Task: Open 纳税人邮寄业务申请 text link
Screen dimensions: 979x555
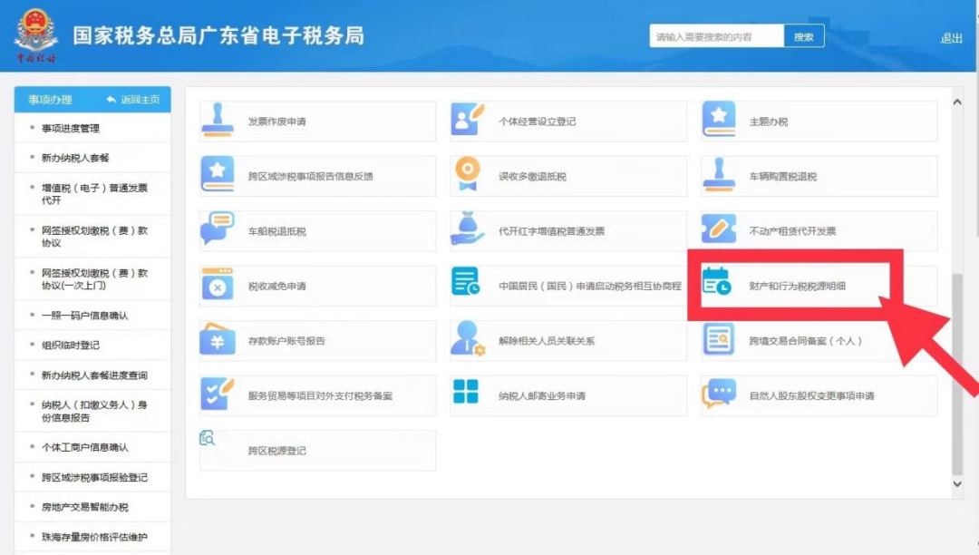Action: [x=541, y=395]
